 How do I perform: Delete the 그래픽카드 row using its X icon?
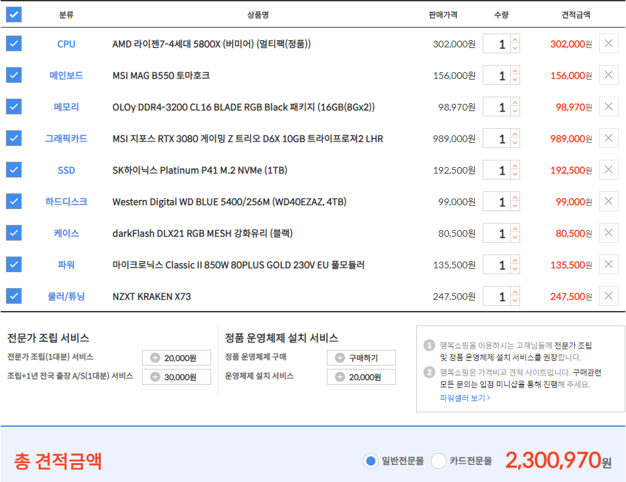point(608,138)
